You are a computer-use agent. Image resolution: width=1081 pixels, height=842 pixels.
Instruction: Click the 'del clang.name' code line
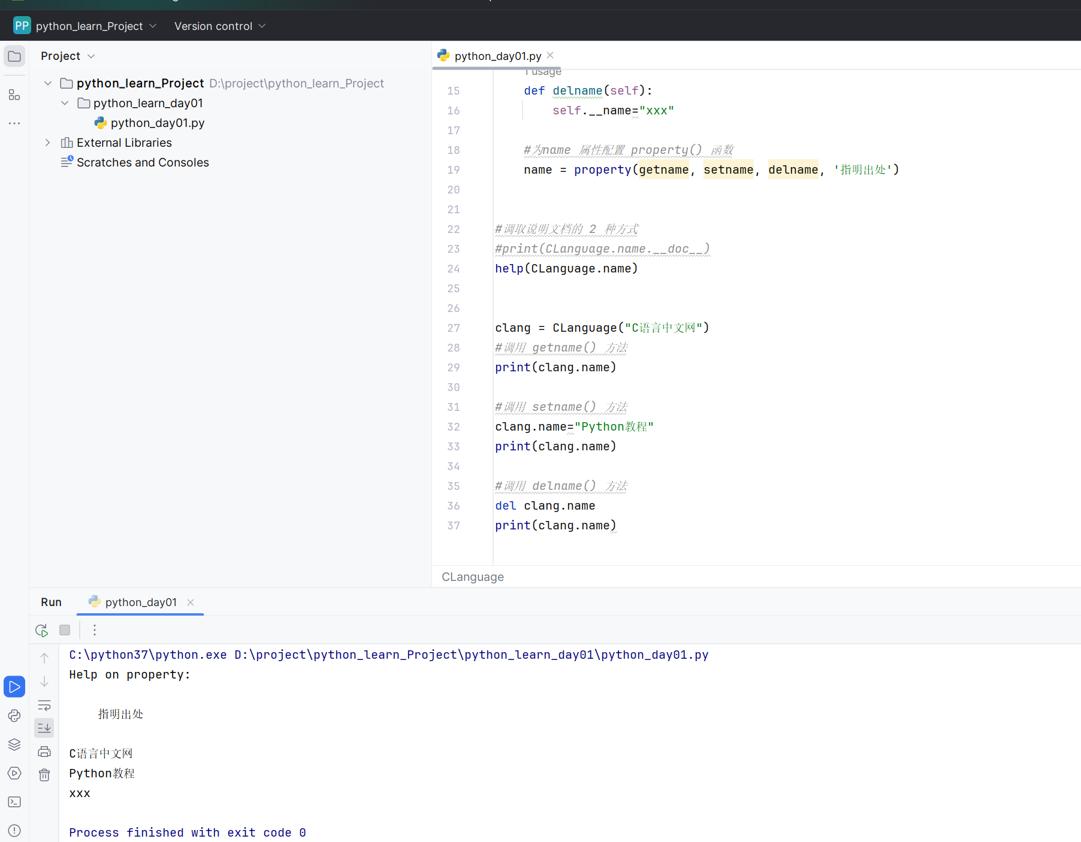point(545,506)
